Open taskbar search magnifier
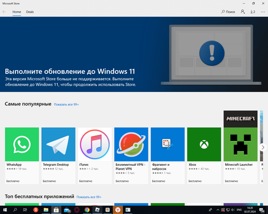This screenshot has height=214, width=268. point(15,210)
